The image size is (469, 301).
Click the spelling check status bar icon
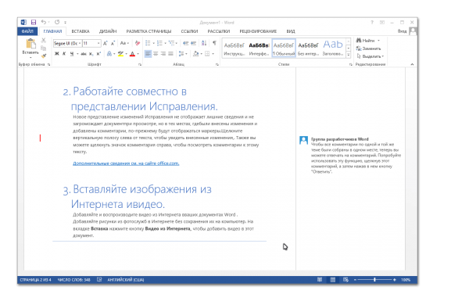(x=99, y=279)
